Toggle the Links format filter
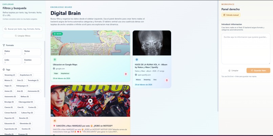 [12, 61]
